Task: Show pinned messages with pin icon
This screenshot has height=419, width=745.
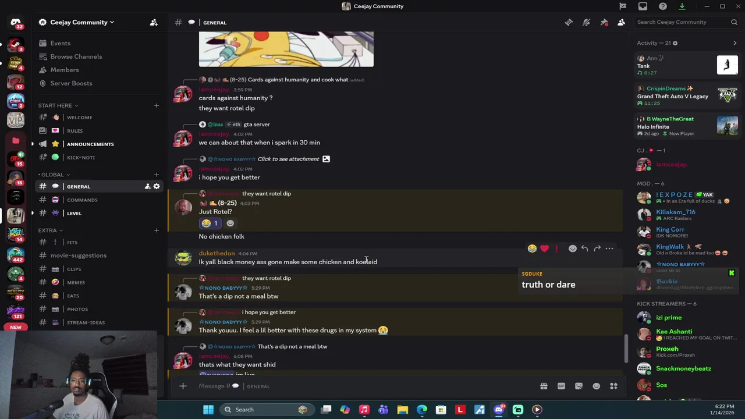Action: tap(604, 22)
